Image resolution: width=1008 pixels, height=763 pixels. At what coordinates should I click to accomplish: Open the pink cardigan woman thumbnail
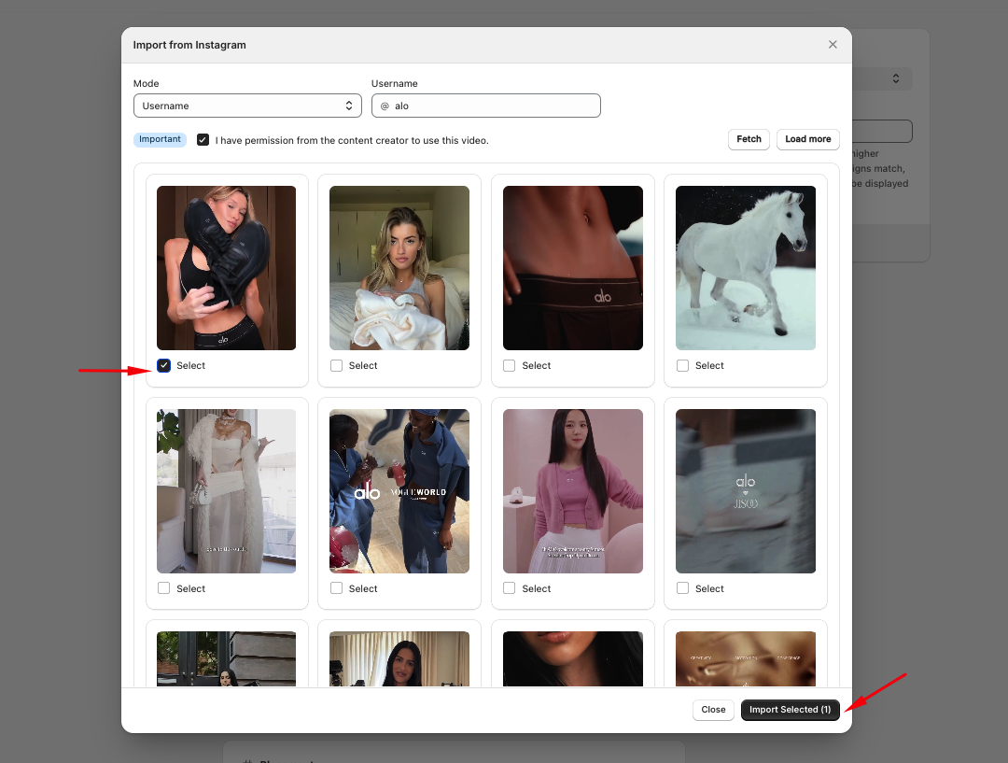[573, 491]
